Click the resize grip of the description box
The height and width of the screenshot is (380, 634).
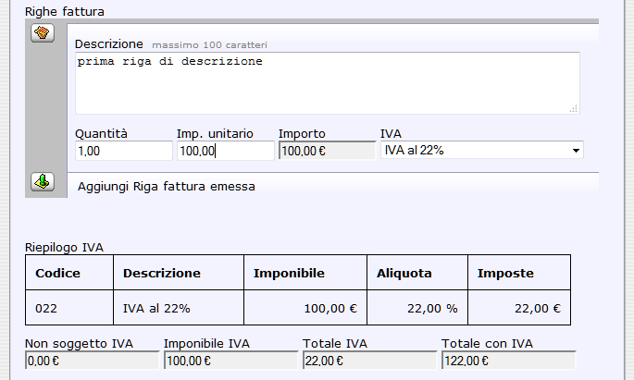point(574,108)
